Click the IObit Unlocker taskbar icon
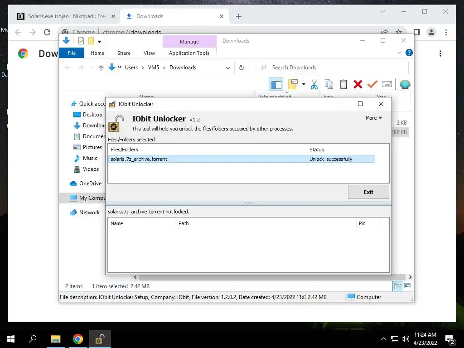The image size is (464, 348). tap(100, 339)
